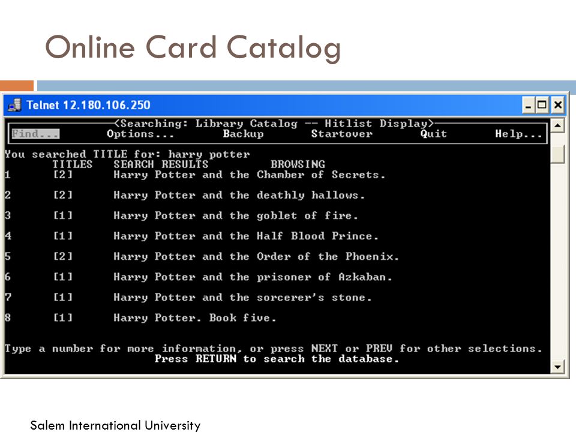Click the BROWSING header text

click(298, 164)
